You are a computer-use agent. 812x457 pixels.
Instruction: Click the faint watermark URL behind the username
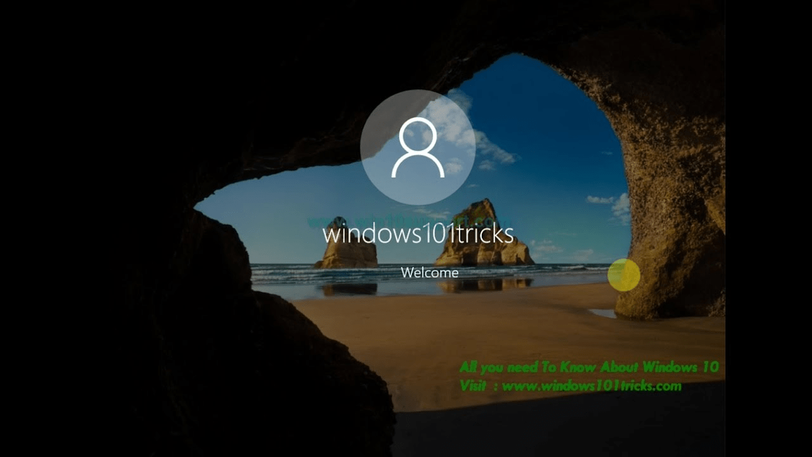point(411,220)
